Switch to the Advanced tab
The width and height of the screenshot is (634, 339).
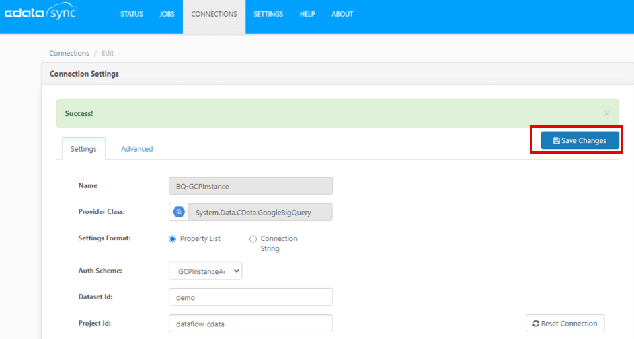coord(137,149)
